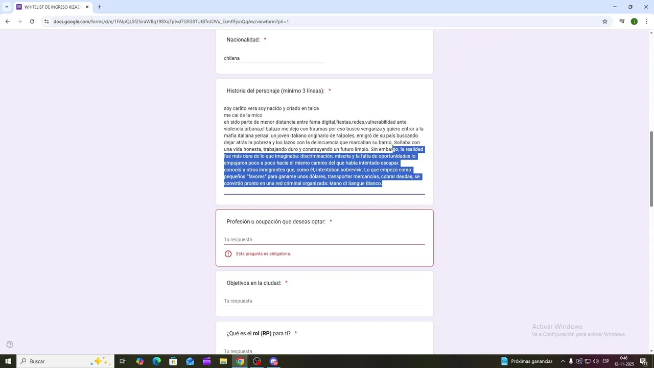Open the Windows Start menu
The width and height of the screenshot is (654, 368).
tap(8, 361)
